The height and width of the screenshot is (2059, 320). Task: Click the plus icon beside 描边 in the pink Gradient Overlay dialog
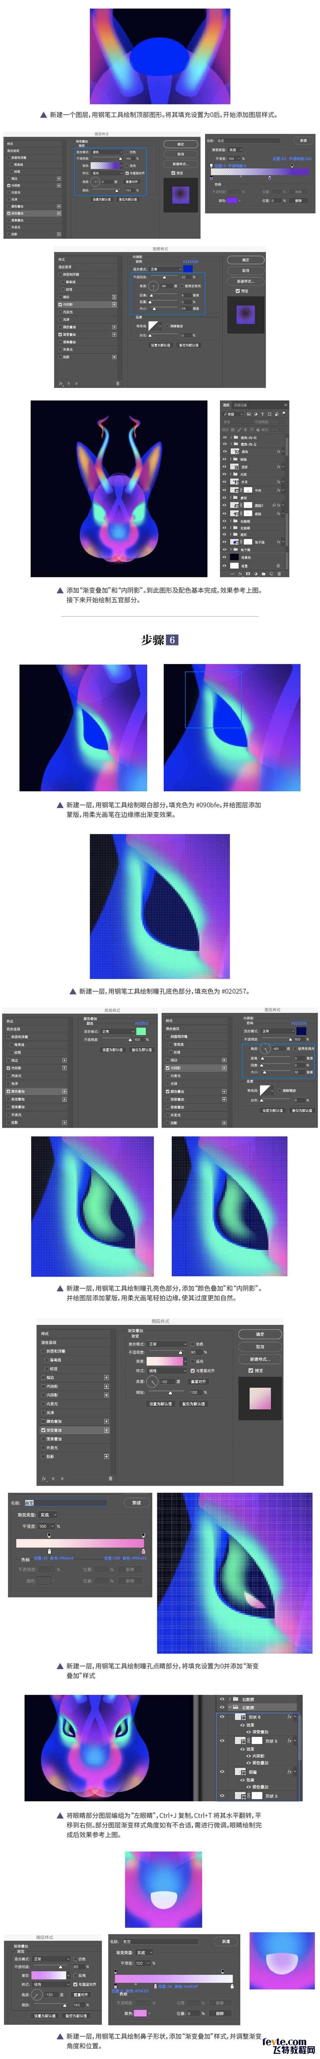pyautogui.click(x=106, y=1377)
